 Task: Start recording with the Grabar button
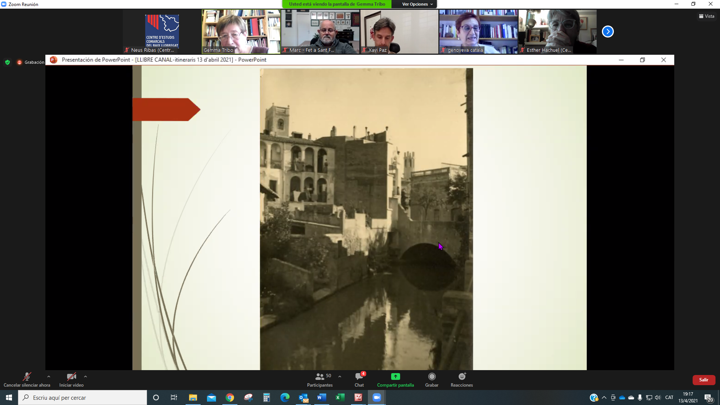[x=432, y=379]
